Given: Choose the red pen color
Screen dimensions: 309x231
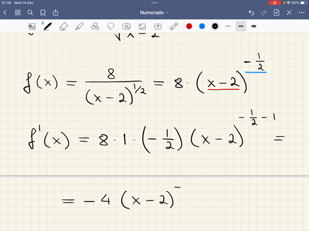Looking at the screenshot, I should click(189, 26).
